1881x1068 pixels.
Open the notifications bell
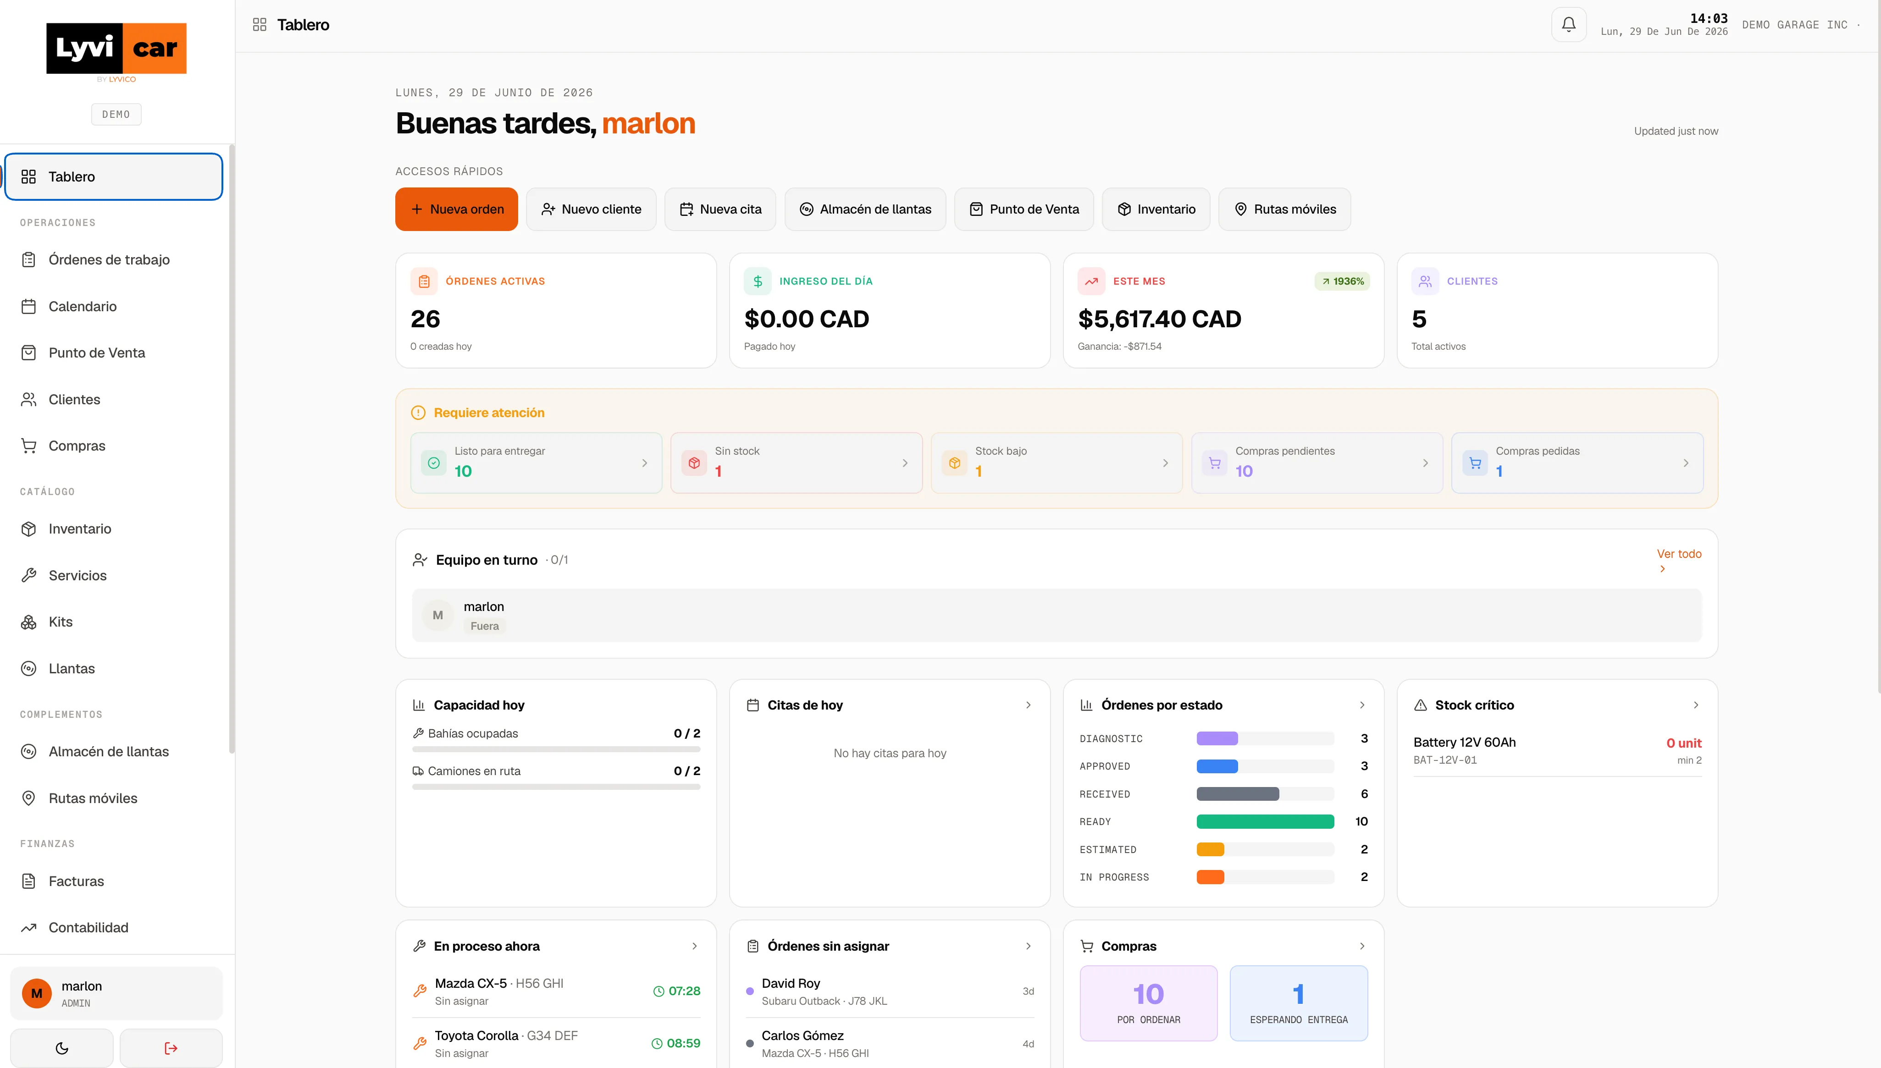1568,24
